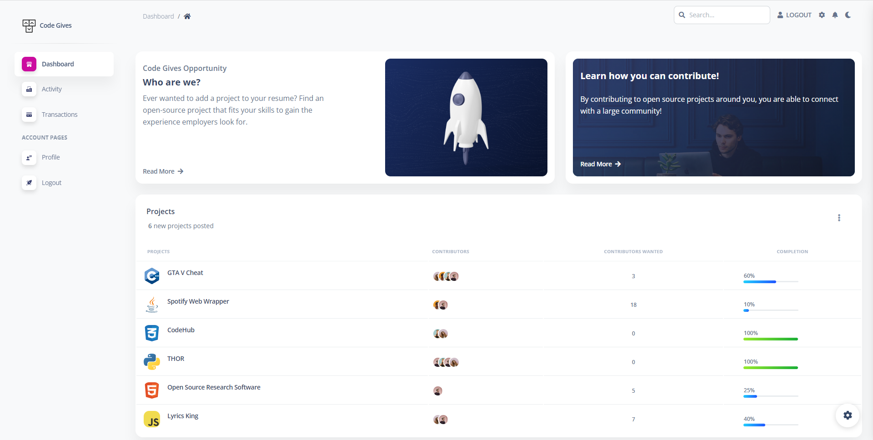
Task: Click Open Source Research Software contributor avatar
Action: point(438,391)
